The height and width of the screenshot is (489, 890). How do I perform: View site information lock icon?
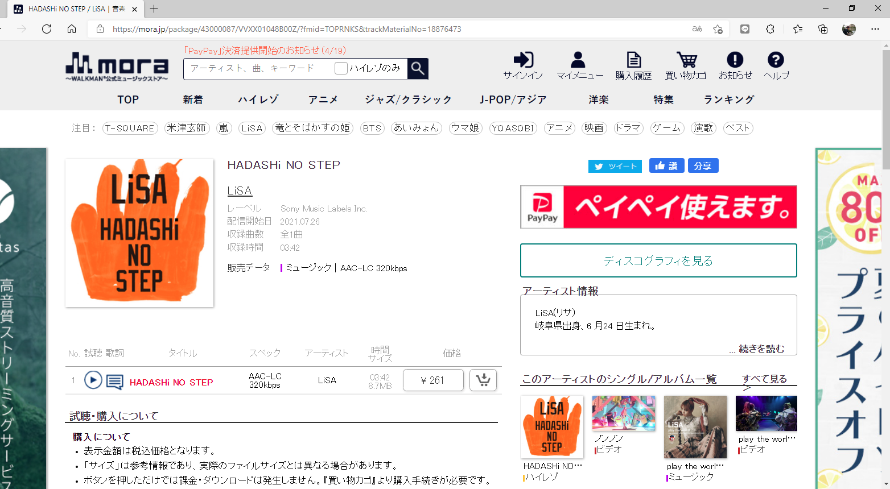pyautogui.click(x=100, y=29)
